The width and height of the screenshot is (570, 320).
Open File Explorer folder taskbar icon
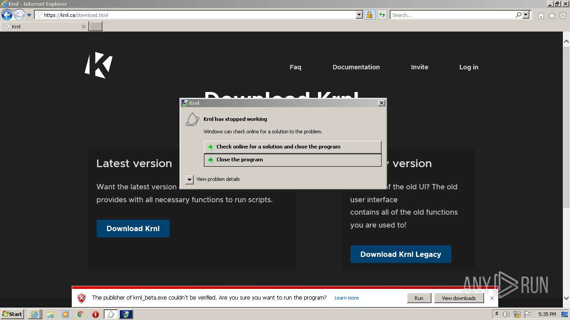[50, 314]
